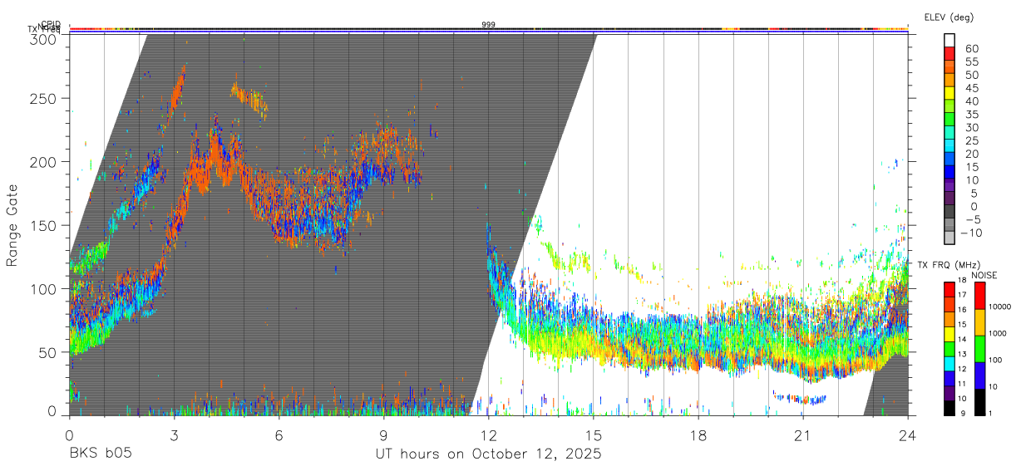Click ELEV colorbar label '40'
This screenshot has width=1021, height=471.
coord(971,101)
